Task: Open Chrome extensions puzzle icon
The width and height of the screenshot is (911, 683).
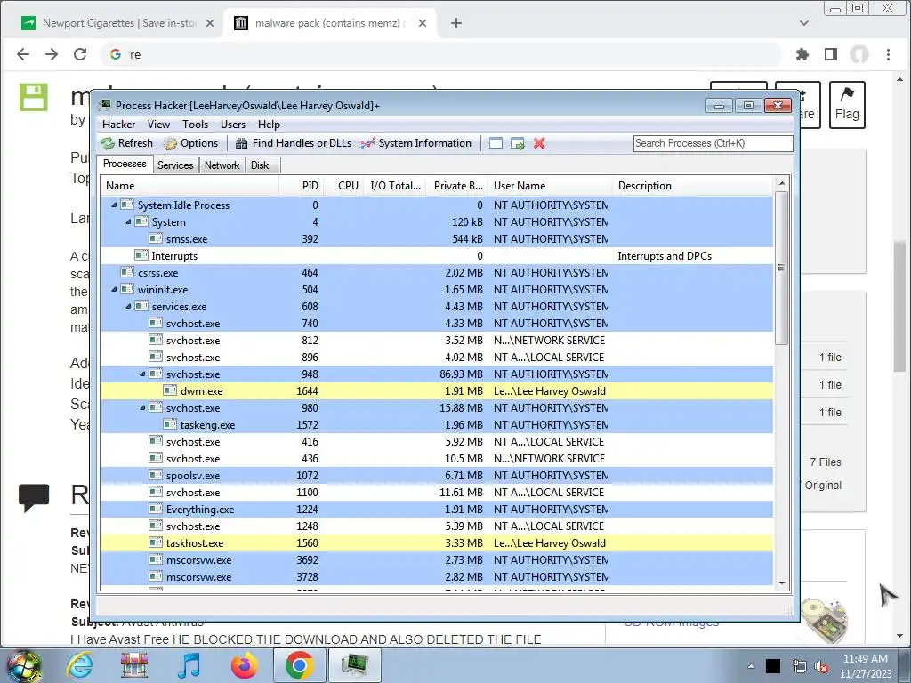Action: pos(802,54)
